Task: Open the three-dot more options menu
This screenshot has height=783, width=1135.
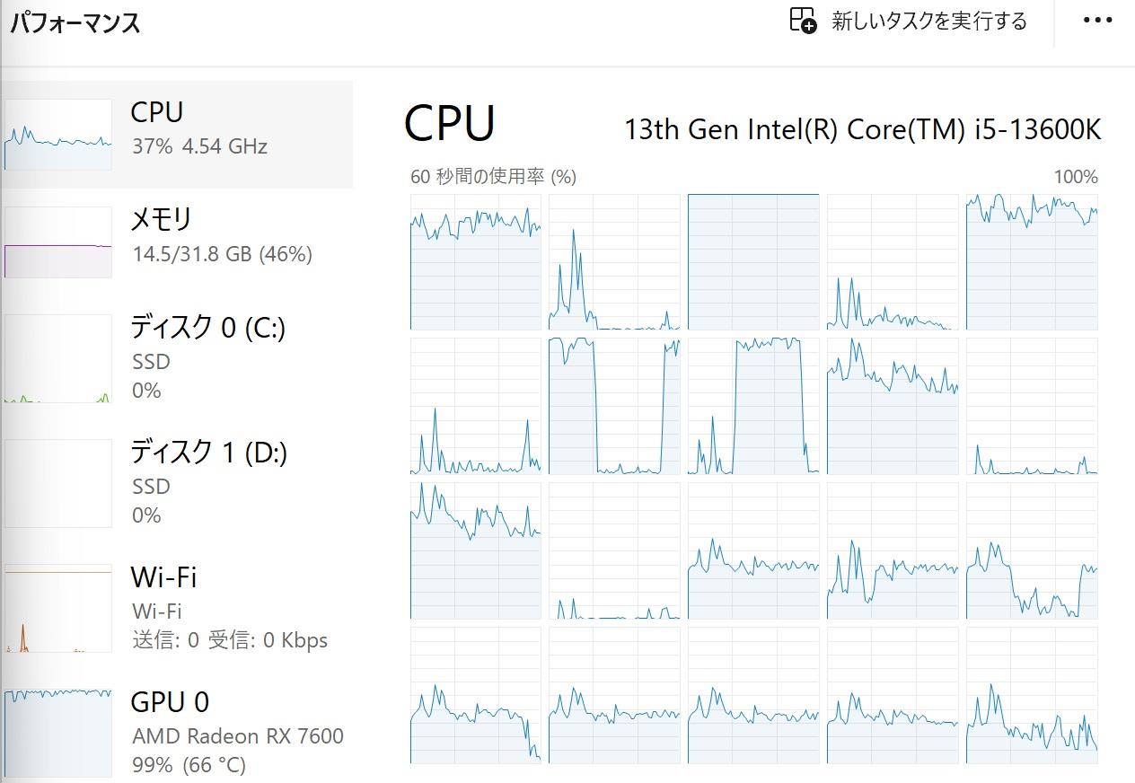Action: (1098, 21)
